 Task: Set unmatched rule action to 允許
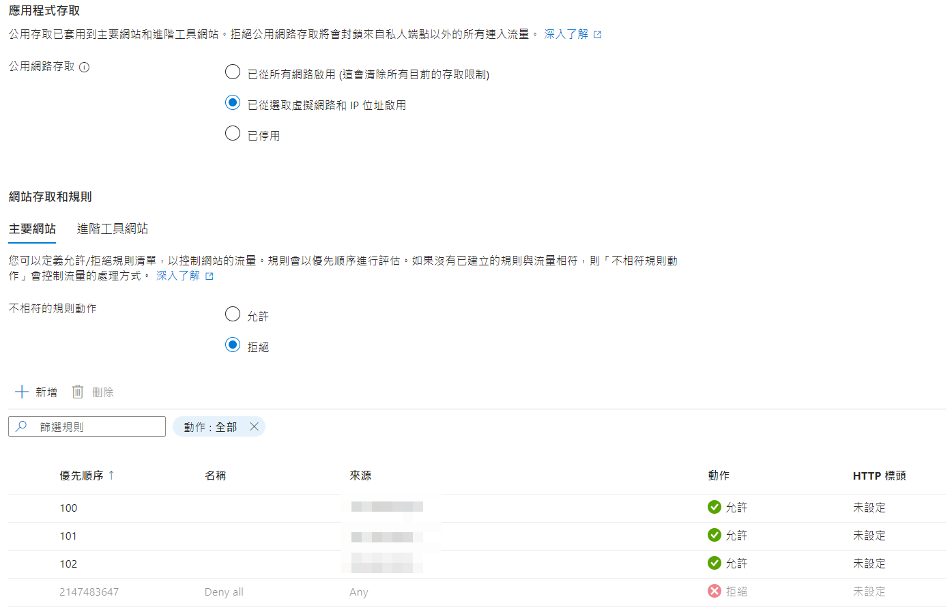233,314
